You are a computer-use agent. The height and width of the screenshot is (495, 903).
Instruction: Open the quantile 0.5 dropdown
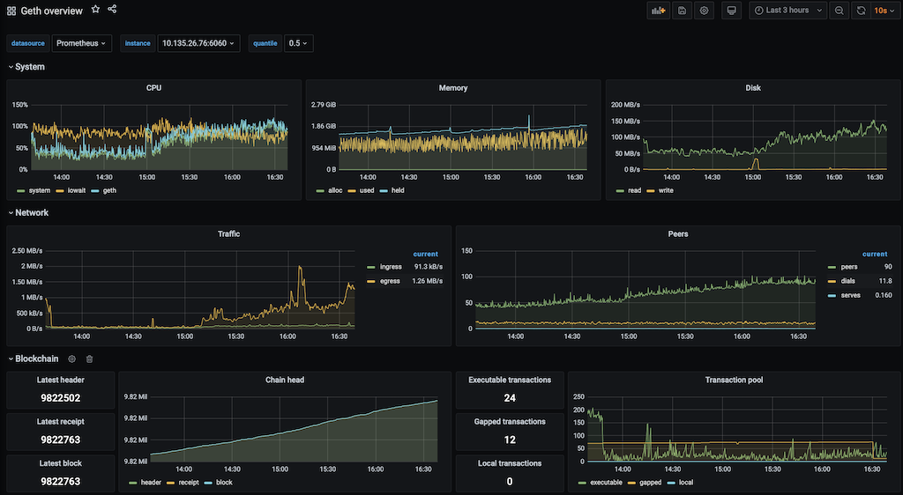pyautogui.click(x=298, y=43)
